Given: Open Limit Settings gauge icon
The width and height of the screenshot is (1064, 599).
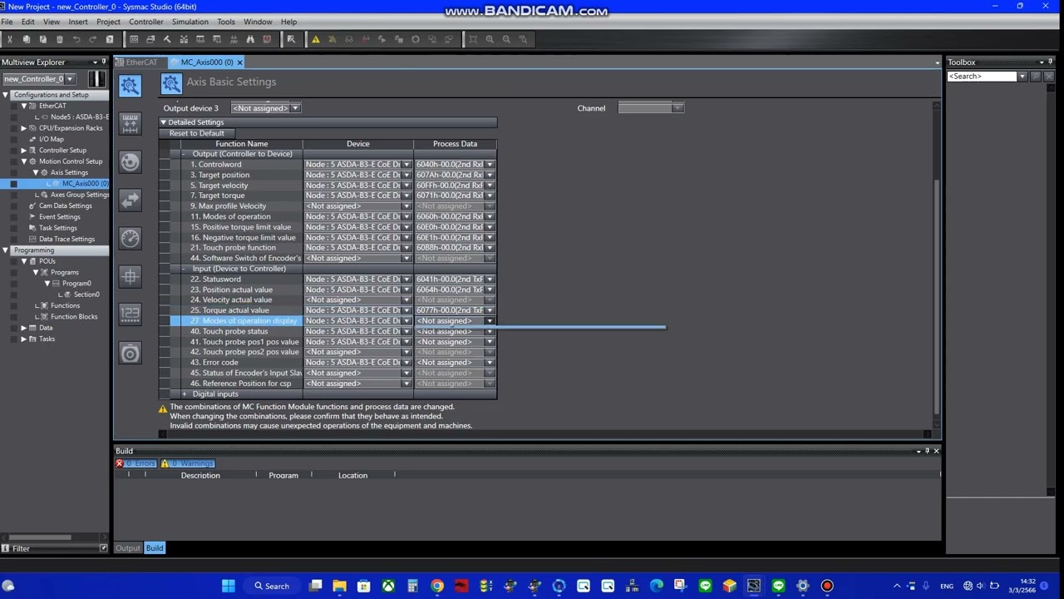Looking at the screenshot, I should (x=130, y=238).
